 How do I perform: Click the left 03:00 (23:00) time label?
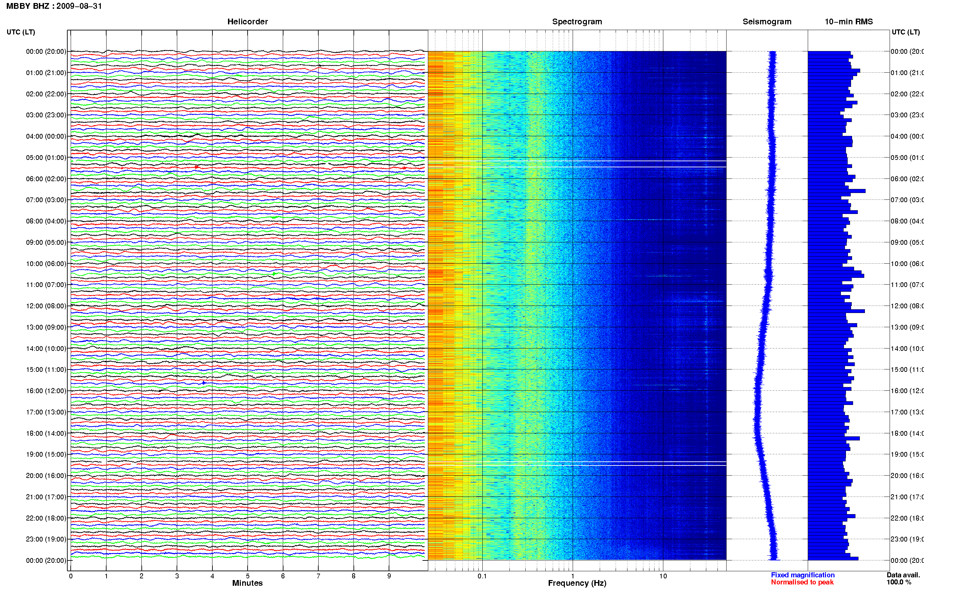(x=46, y=115)
